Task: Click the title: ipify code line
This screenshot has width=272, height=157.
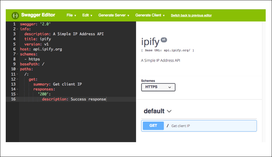Action: click(x=38, y=39)
